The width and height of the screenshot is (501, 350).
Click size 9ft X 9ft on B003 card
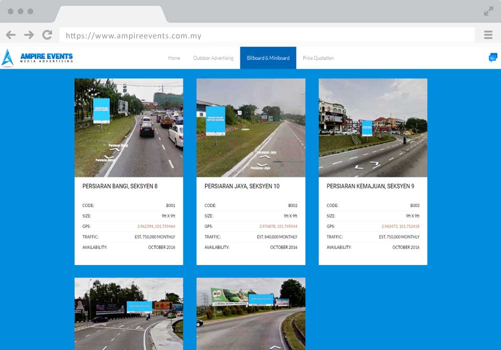412,216
